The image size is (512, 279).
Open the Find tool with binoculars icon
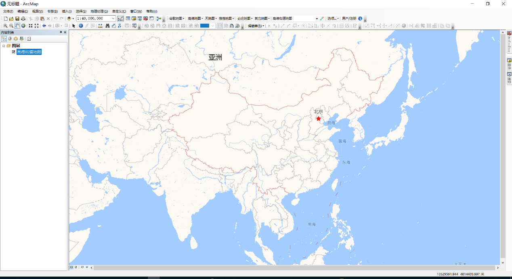click(x=108, y=25)
